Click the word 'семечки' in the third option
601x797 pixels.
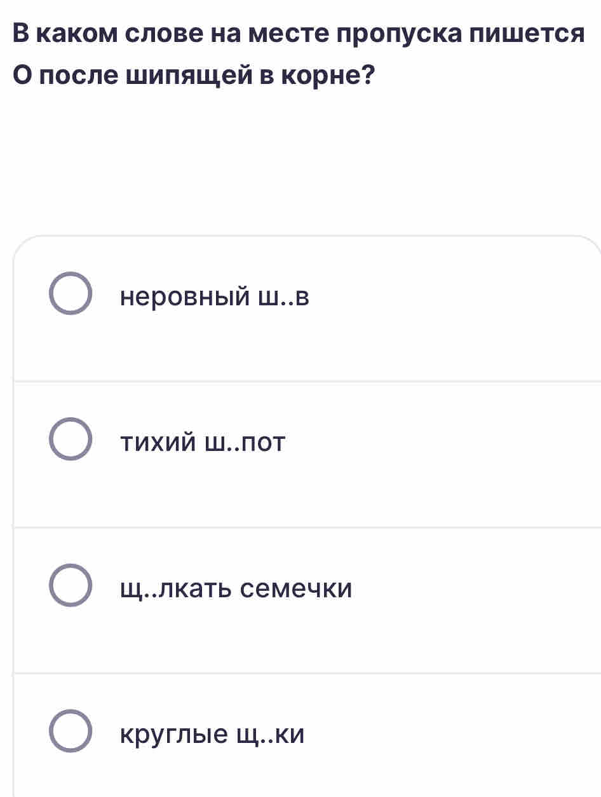(x=295, y=590)
